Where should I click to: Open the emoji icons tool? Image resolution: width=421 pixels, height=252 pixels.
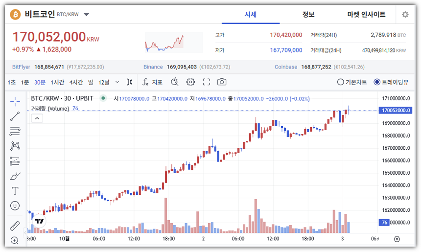pyautogui.click(x=15, y=206)
